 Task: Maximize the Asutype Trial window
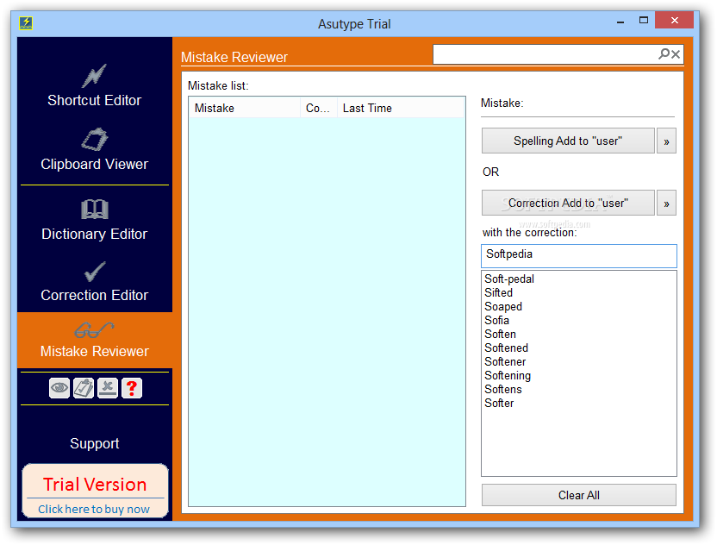tap(644, 20)
